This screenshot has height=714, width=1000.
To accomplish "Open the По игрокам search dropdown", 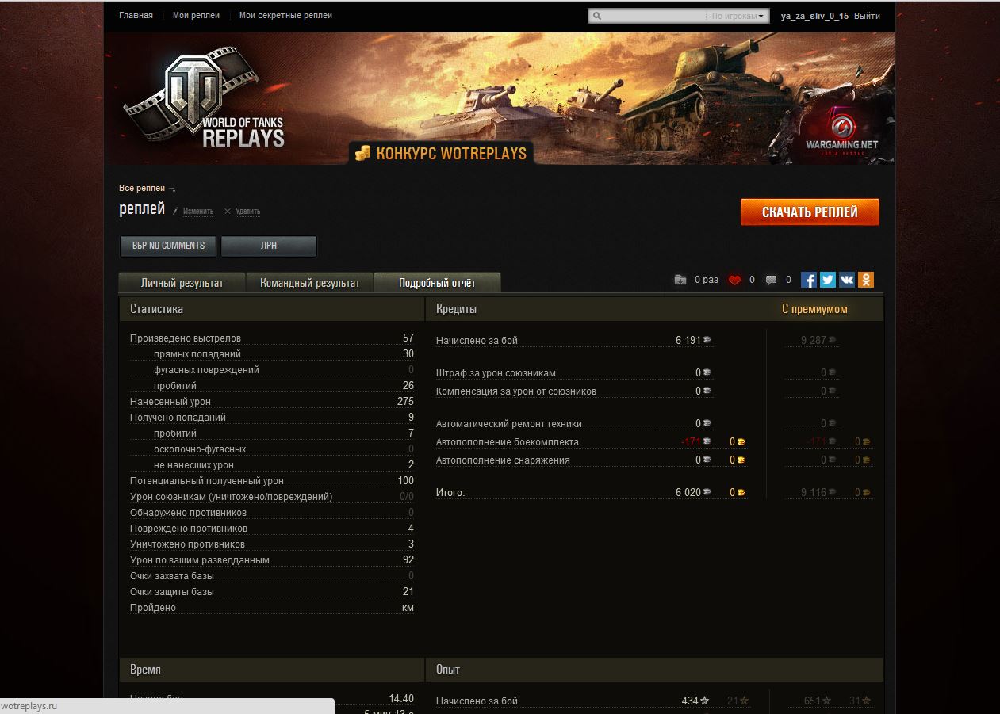I will [738, 16].
